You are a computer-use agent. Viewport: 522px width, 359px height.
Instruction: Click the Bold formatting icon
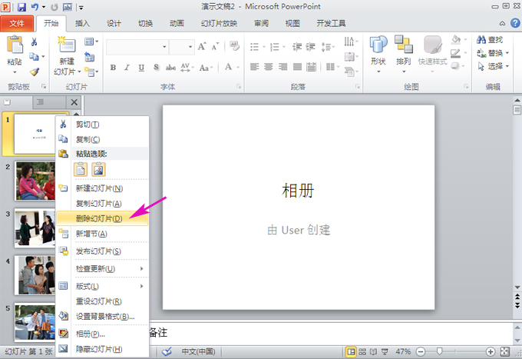coord(114,68)
